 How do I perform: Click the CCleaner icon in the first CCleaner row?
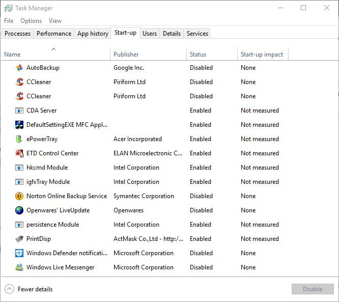(x=19, y=82)
